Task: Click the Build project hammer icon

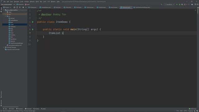Action: [x=161, y=4]
